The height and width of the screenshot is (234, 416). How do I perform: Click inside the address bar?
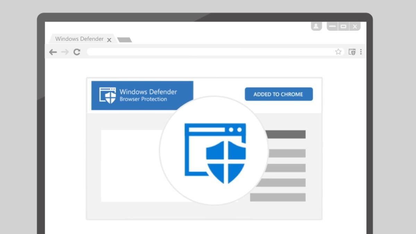coord(215,52)
